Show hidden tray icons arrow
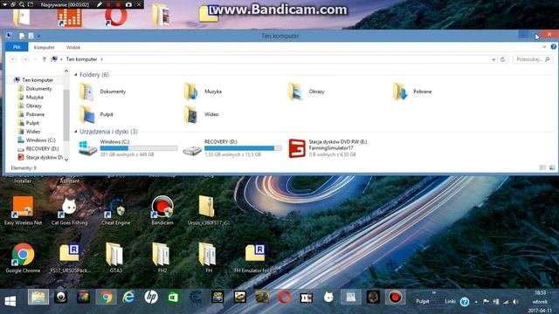This screenshot has height=314, width=559. (476, 302)
